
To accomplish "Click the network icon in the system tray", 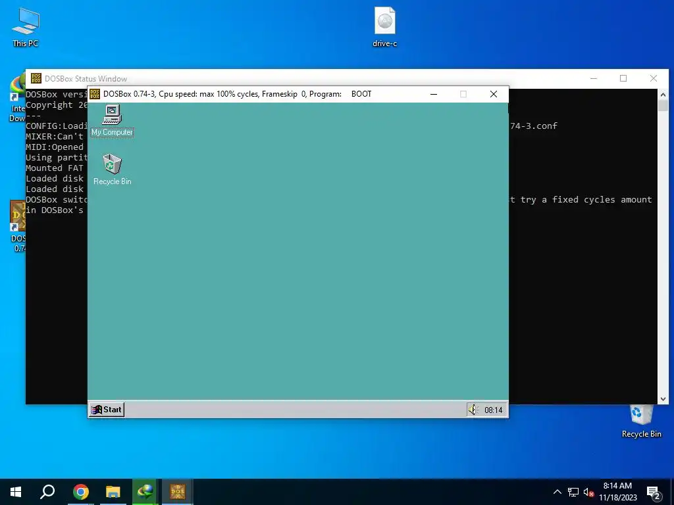I will [x=573, y=492].
